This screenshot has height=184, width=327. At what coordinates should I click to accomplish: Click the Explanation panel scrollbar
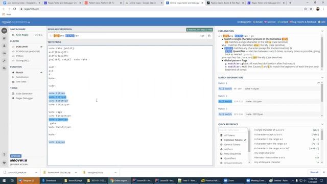[x=322, y=53]
